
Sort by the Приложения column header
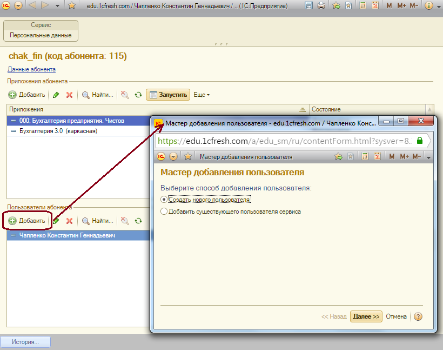click(x=158, y=109)
